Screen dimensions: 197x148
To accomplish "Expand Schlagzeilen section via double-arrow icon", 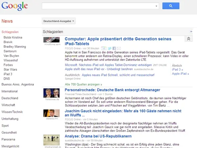I will (191, 31).
